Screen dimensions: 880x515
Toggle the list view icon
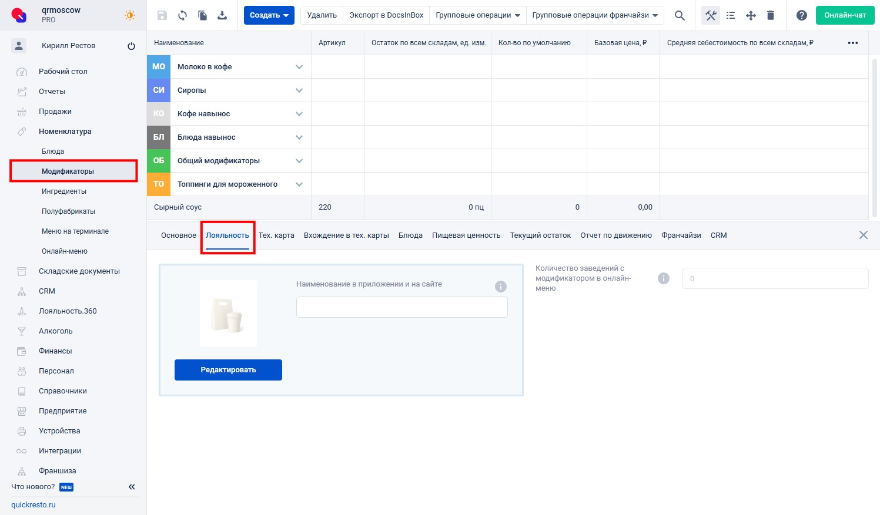[x=731, y=15]
